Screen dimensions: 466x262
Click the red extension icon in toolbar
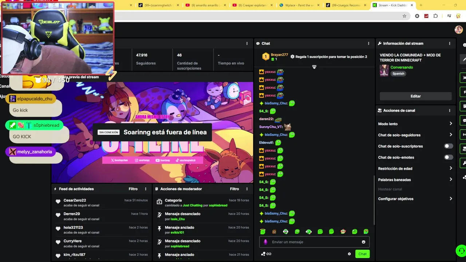[426, 16]
